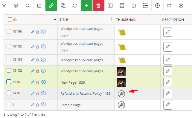Open the search magnifier tool
The width and height of the screenshot is (192, 118).
[x=28, y=6]
